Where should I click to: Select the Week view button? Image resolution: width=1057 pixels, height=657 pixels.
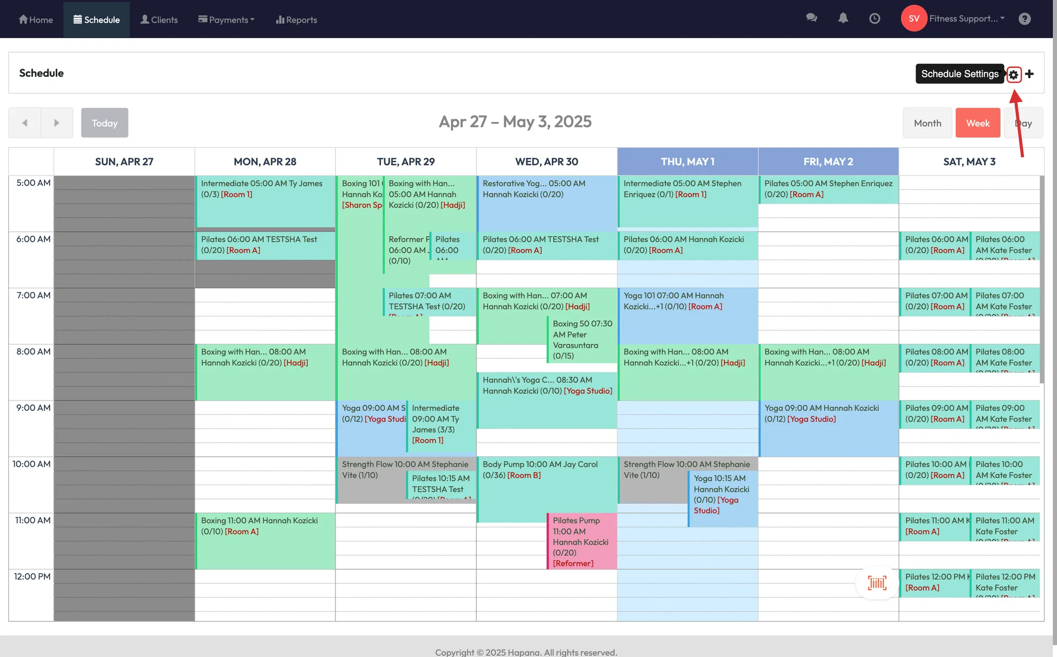978,123
